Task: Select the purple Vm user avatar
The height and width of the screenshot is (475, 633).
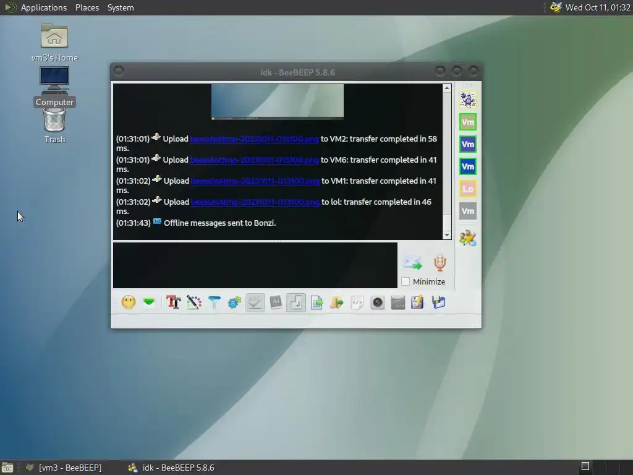Action: [468, 144]
